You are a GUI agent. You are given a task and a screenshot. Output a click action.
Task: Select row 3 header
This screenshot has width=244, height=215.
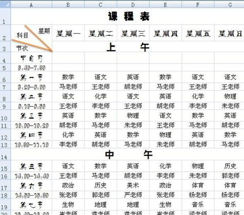(5, 47)
